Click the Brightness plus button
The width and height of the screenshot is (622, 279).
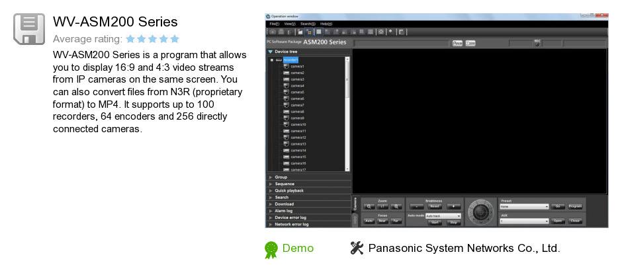coord(454,206)
